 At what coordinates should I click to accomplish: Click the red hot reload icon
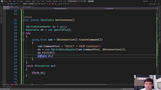49,4
